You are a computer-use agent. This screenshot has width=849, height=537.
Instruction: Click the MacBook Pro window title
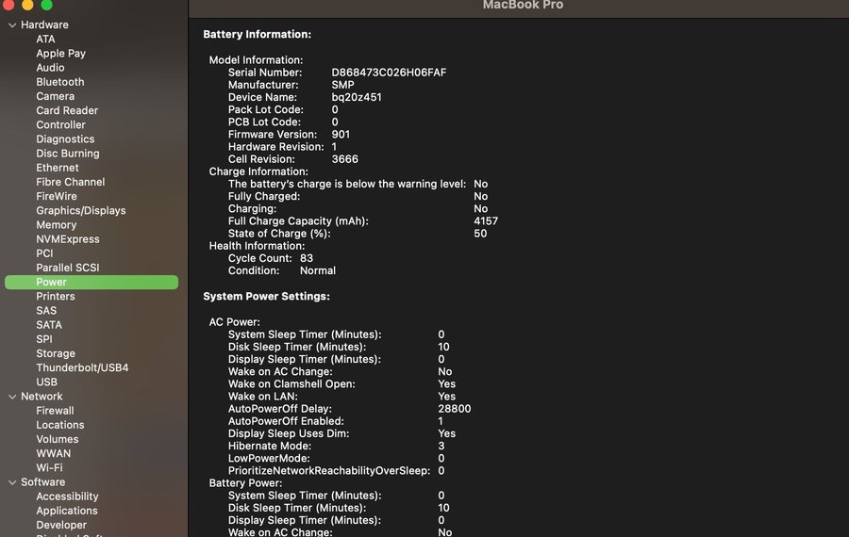pos(523,5)
